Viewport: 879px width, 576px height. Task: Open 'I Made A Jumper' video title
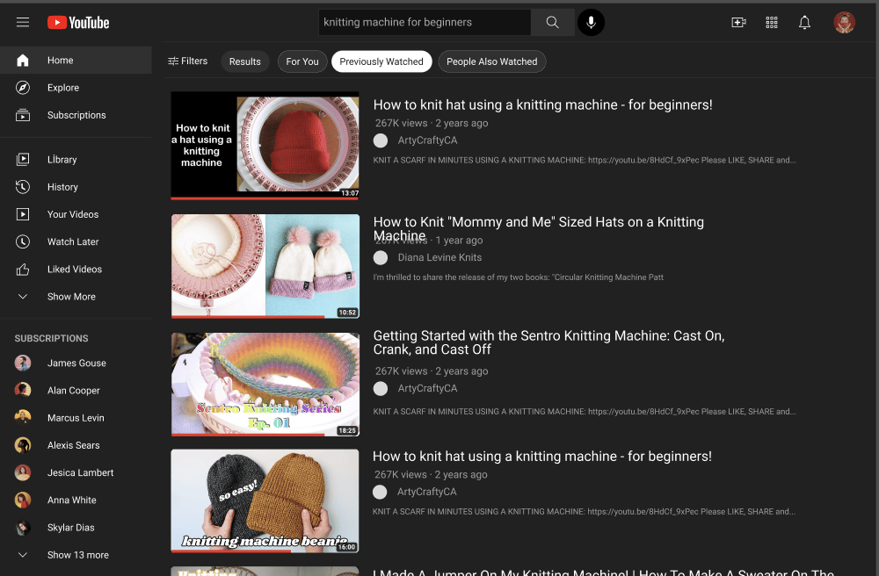tap(603, 572)
